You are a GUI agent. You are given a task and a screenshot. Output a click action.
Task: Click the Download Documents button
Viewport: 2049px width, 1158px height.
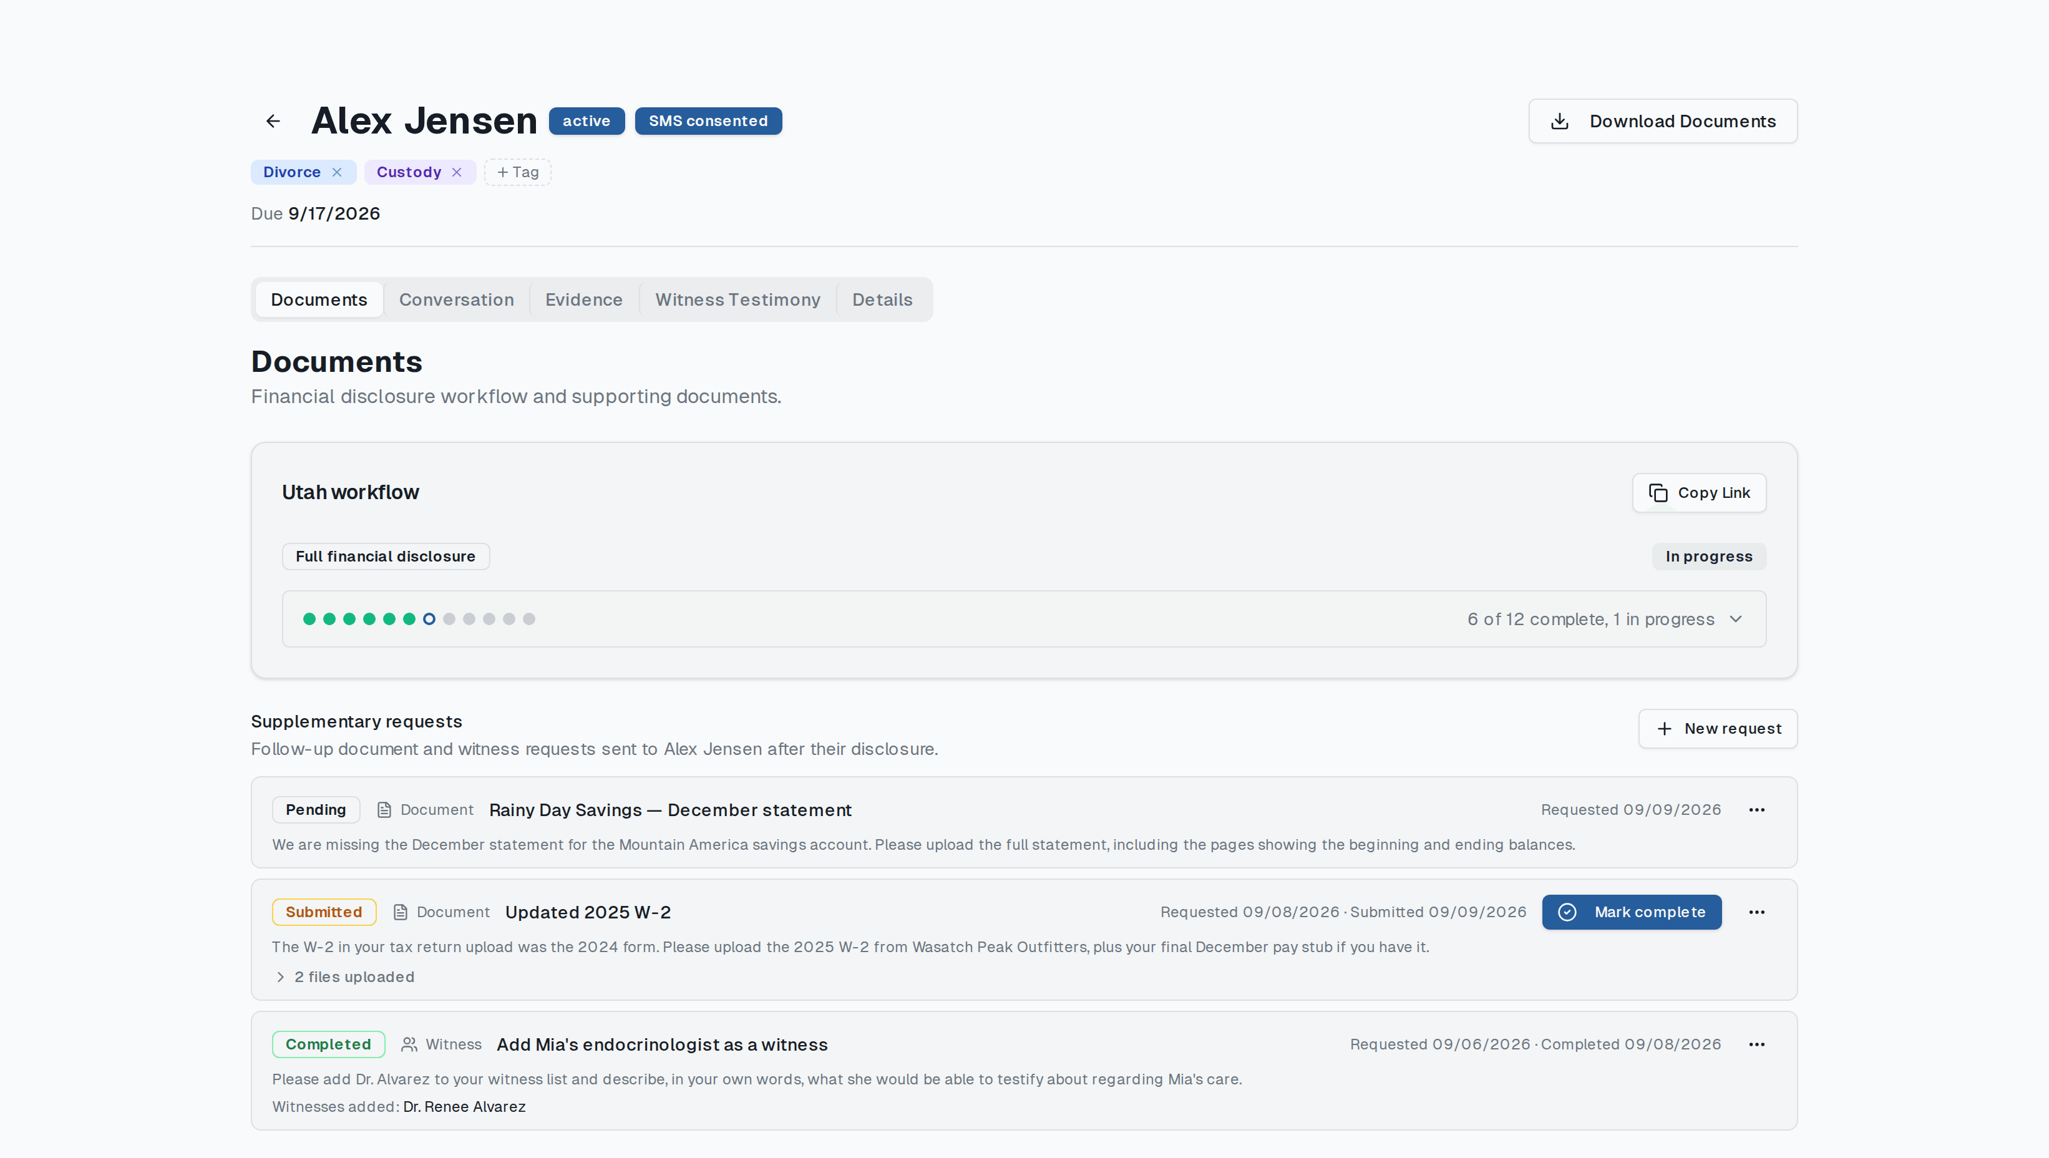(1662, 121)
